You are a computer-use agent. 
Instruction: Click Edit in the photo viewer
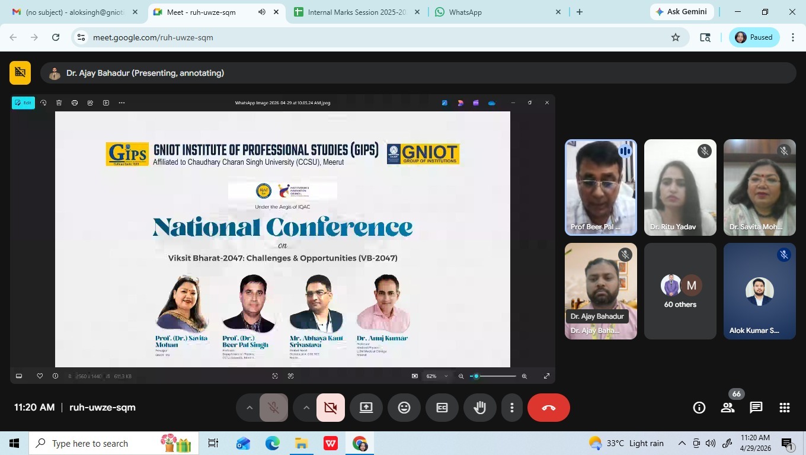[24, 102]
